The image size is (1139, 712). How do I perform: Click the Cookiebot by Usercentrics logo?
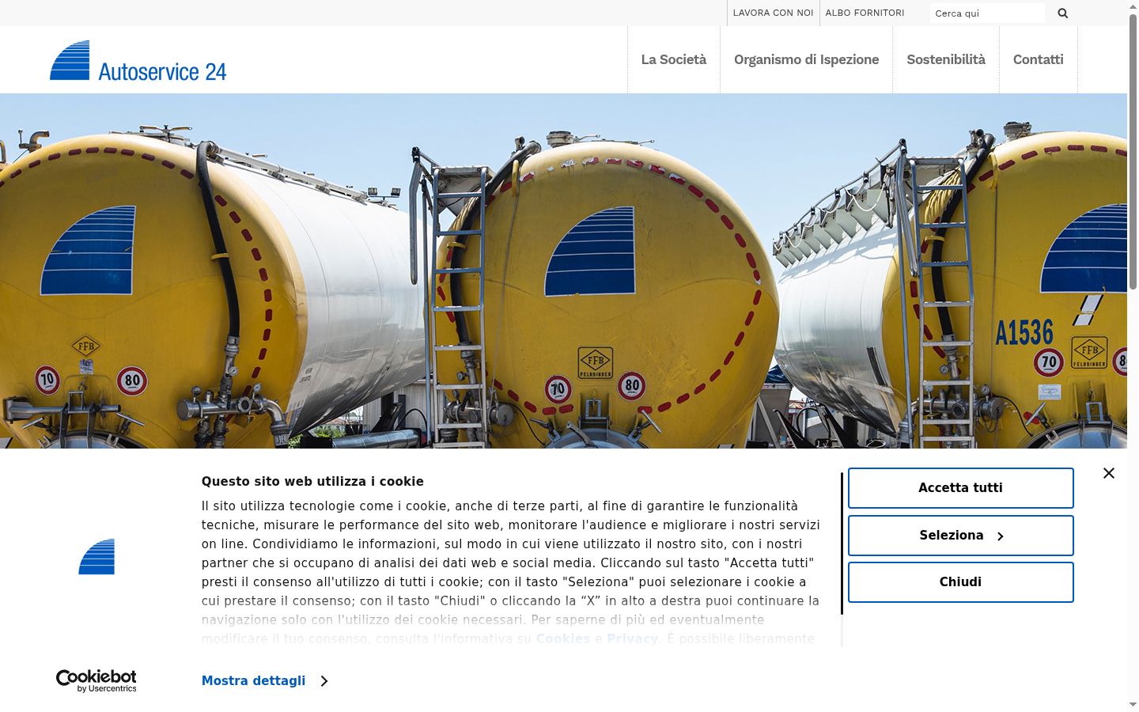(x=96, y=681)
